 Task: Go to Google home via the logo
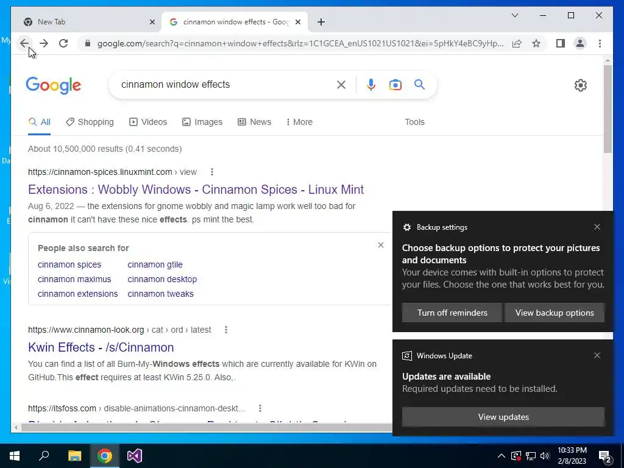tap(54, 85)
